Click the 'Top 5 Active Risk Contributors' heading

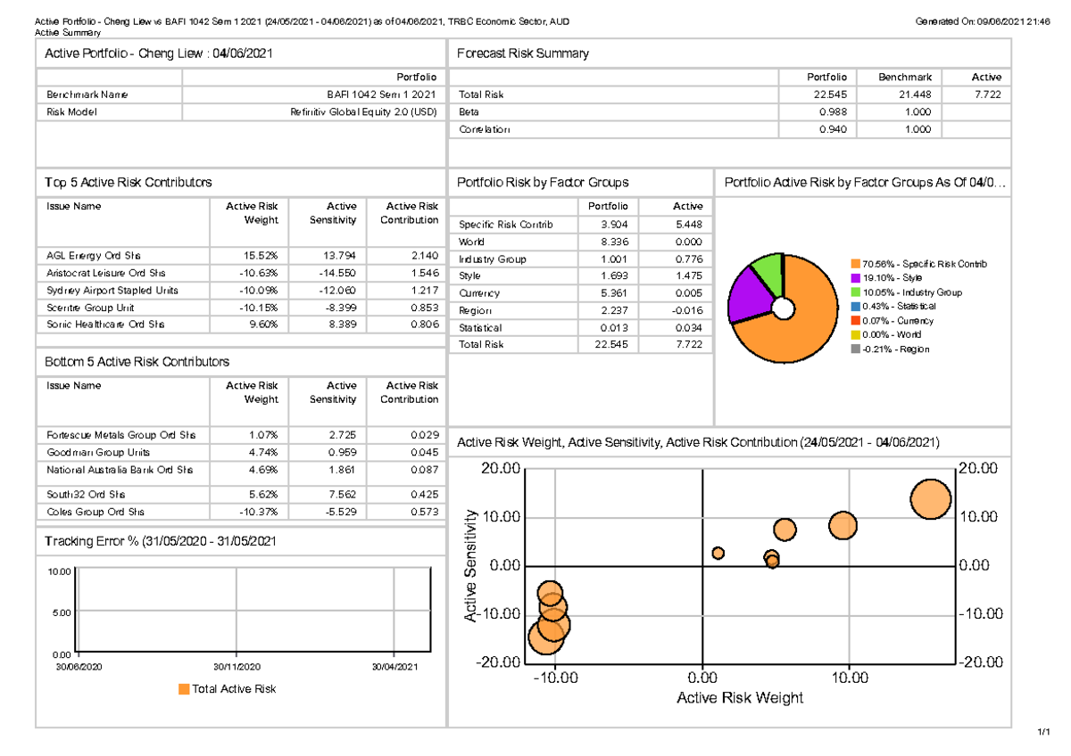(129, 182)
